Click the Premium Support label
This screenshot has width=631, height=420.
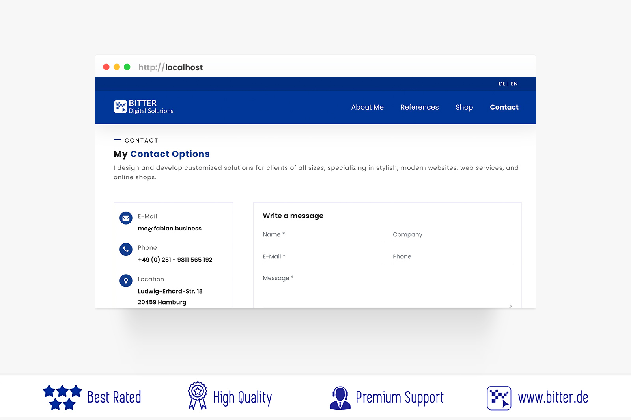coord(400,398)
